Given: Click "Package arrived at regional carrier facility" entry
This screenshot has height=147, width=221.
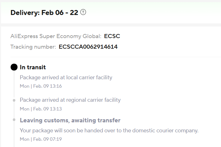Looking at the screenshot, I should pyautogui.click(x=70, y=100).
